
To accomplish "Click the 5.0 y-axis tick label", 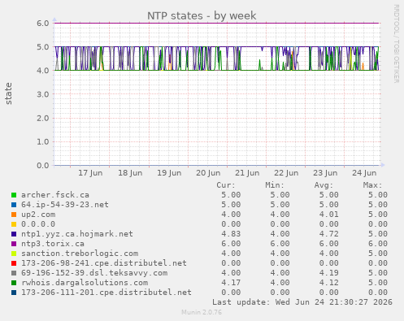I will coord(43,47).
